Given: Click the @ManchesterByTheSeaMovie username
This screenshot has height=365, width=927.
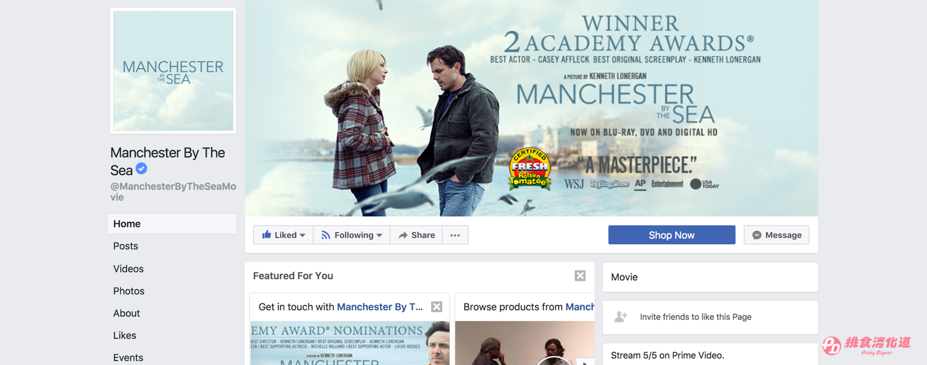Looking at the screenshot, I should pyautogui.click(x=173, y=192).
